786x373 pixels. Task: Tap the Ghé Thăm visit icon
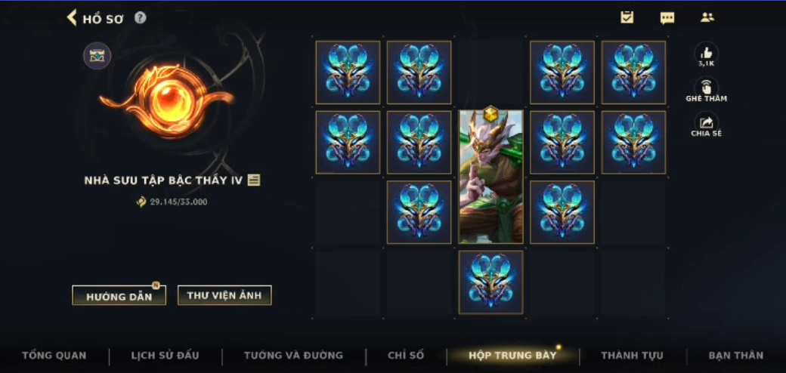707,88
